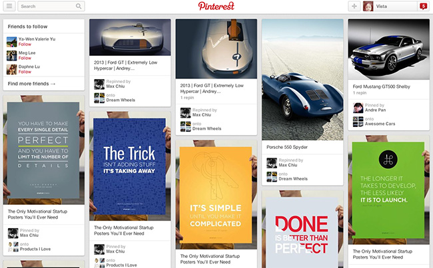Follow Meg Lee
Image resolution: width=433 pixels, height=268 pixels.
(x=25, y=58)
